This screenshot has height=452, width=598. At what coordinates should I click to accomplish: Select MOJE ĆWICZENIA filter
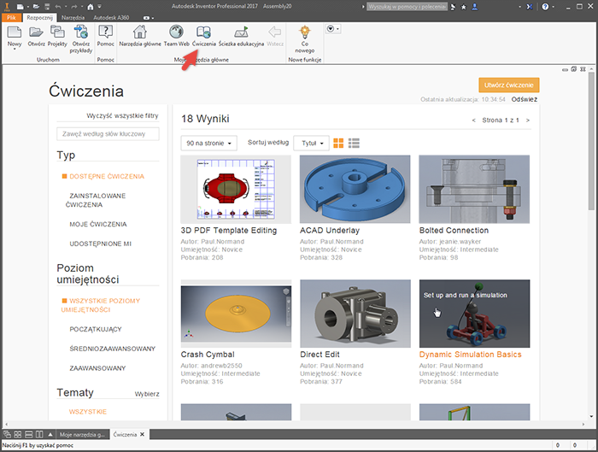(98, 224)
